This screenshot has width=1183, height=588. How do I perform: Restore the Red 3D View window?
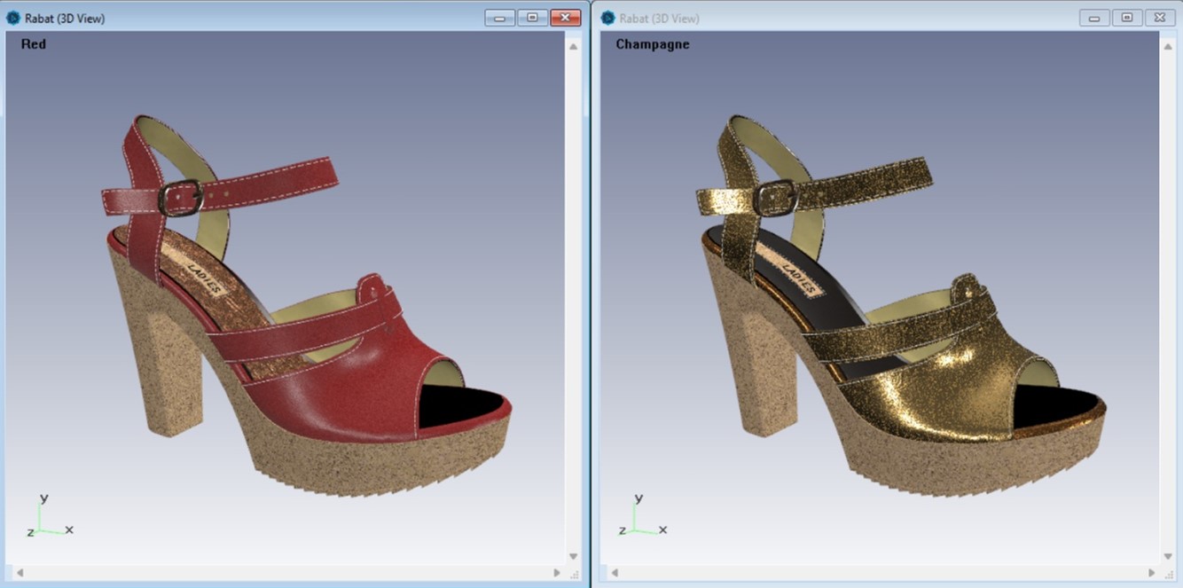pos(532,17)
